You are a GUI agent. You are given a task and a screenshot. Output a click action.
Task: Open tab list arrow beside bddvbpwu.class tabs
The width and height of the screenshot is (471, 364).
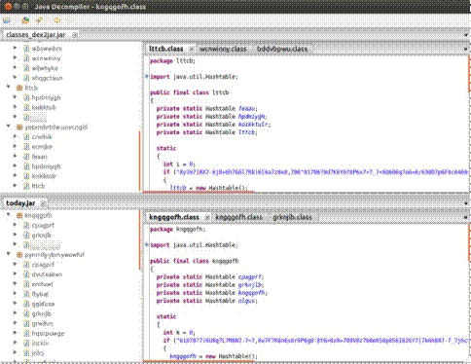[466, 49]
